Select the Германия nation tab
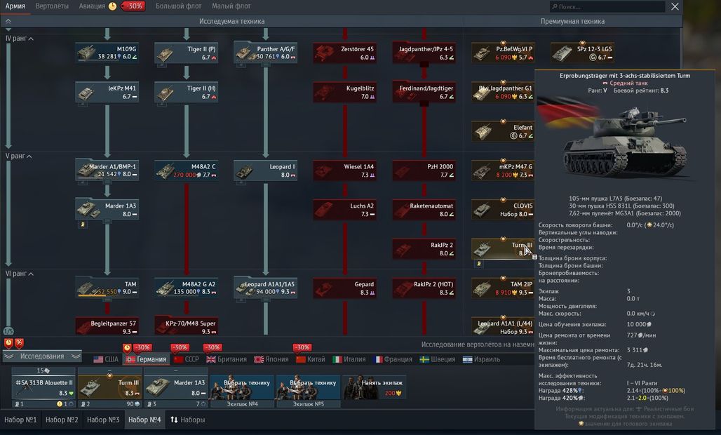The image size is (721, 435). point(146,360)
